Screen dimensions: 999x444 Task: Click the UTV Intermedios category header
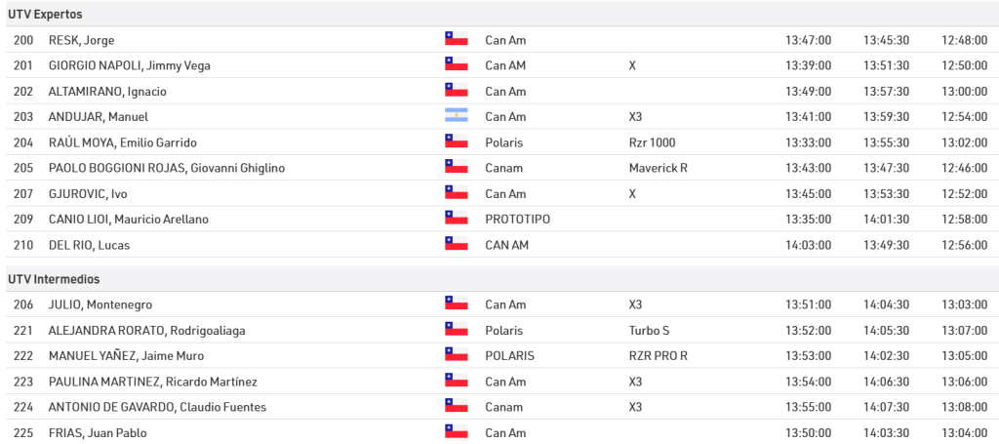pos(54,279)
